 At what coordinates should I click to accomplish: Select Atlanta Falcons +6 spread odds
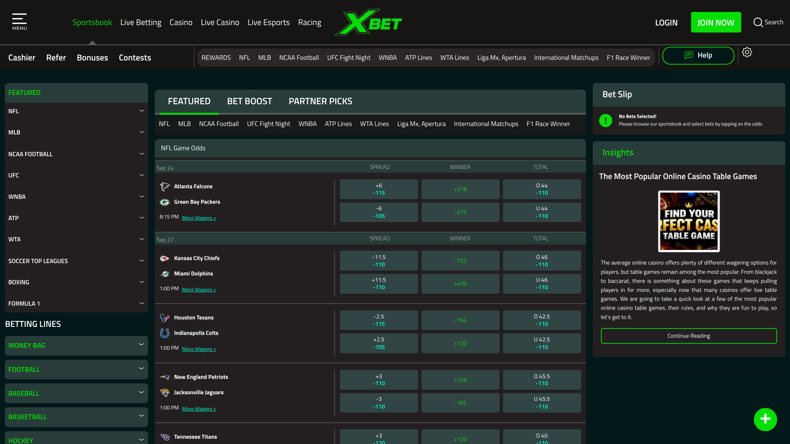click(379, 189)
